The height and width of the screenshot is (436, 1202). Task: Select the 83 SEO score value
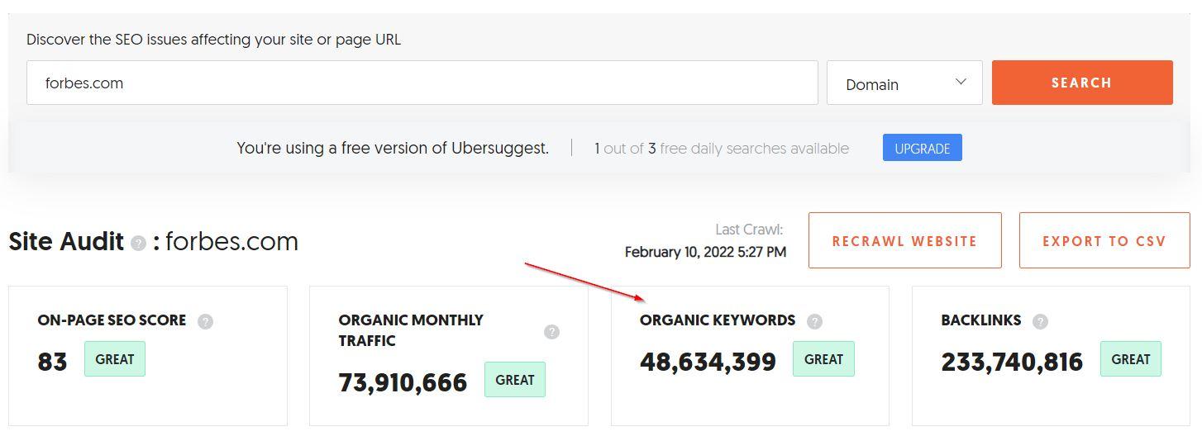coord(52,362)
